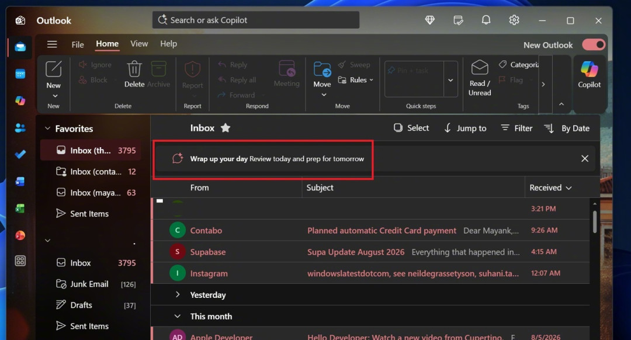
Task: Open the More apps grid icon
Action: coord(20,261)
